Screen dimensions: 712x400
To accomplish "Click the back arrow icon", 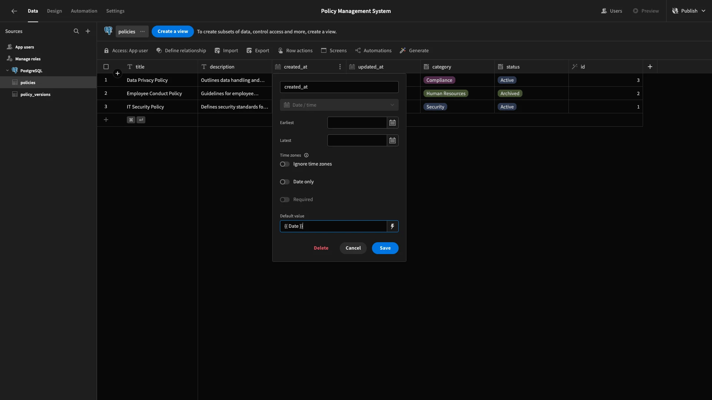I will 14,11.
